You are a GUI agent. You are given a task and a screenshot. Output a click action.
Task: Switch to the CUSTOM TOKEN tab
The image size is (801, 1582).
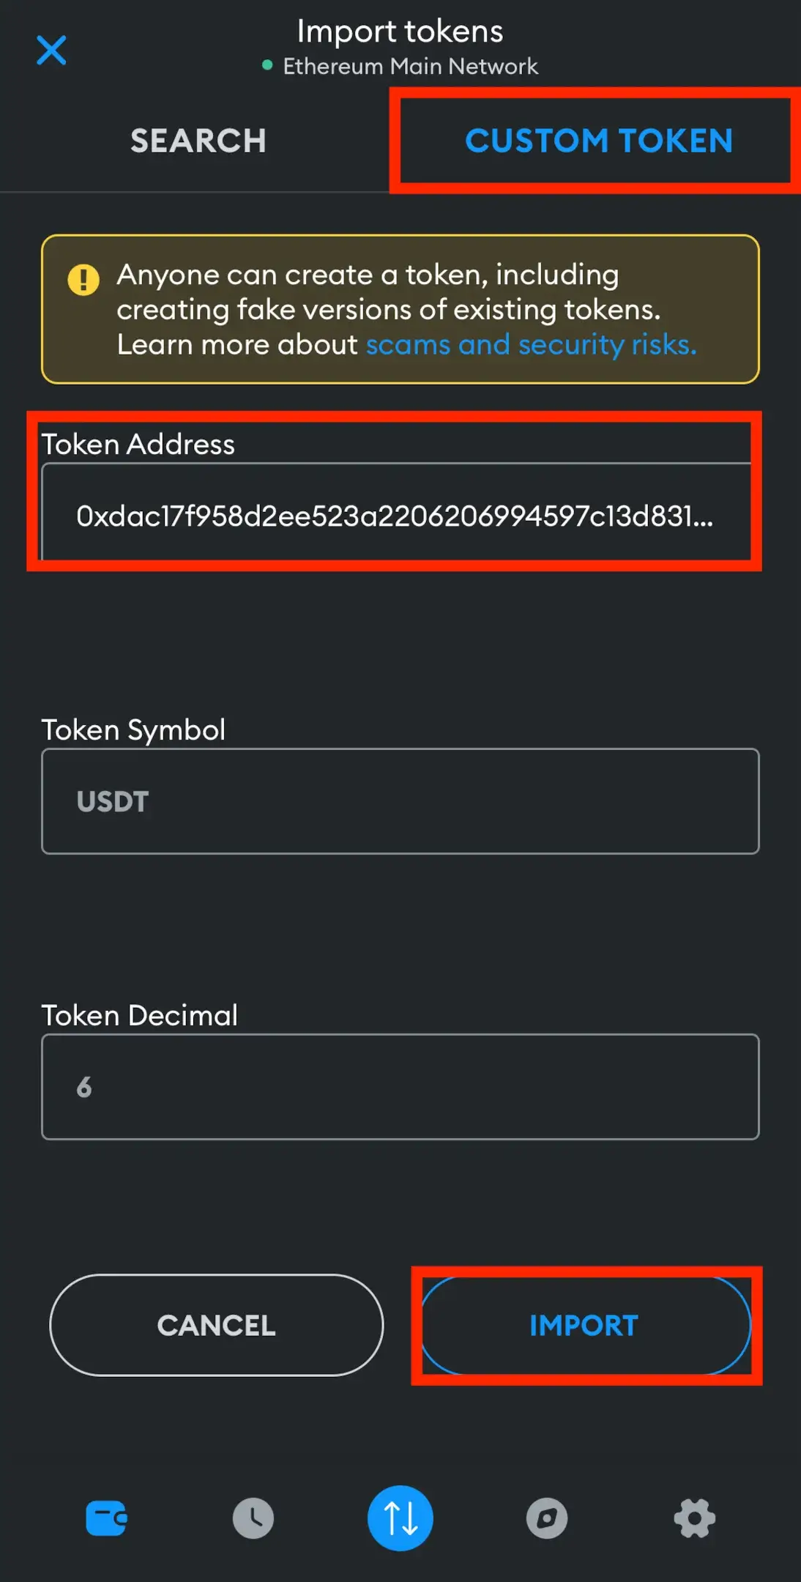599,141
